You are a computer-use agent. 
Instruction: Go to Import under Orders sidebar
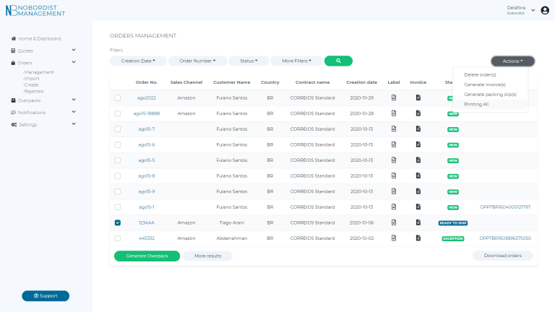click(x=32, y=78)
